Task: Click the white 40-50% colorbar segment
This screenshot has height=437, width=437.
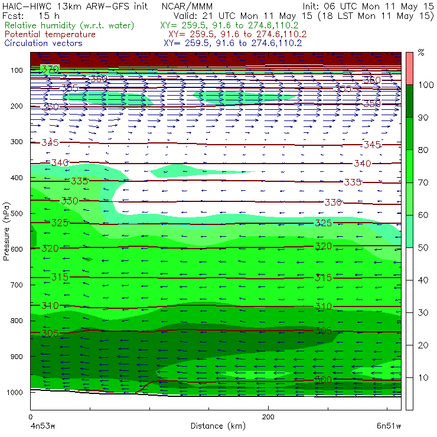Action: click(409, 264)
